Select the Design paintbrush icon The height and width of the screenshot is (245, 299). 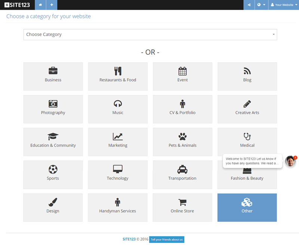click(53, 202)
